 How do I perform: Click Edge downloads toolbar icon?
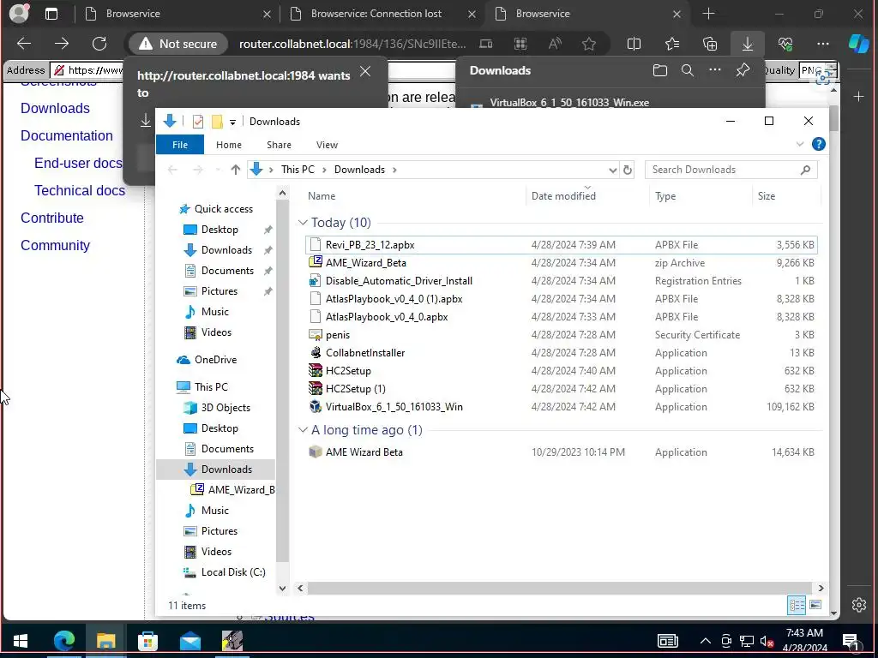click(x=748, y=44)
